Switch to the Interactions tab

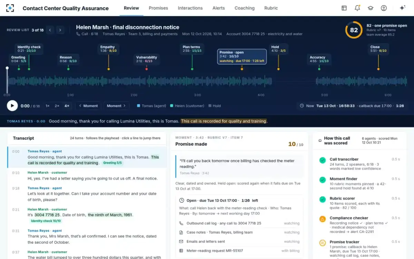[x=190, y=8]
